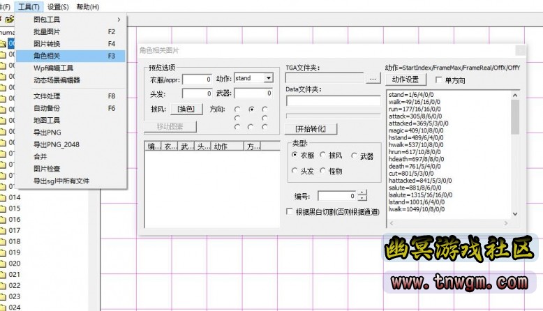This screenshot has height=311, width=543.
Task: Click the 衣服/appr input field
Action: point(197,79)
